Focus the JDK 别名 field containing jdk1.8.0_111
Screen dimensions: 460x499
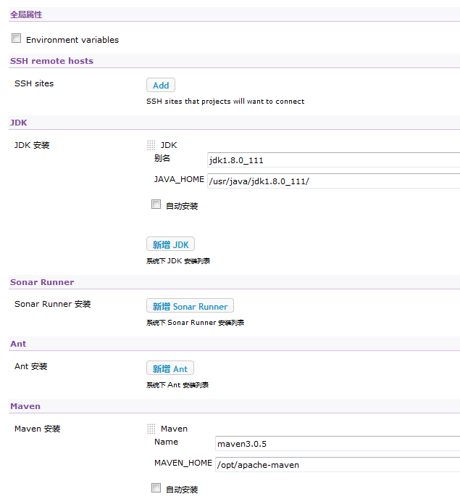[x=333, y=160]
